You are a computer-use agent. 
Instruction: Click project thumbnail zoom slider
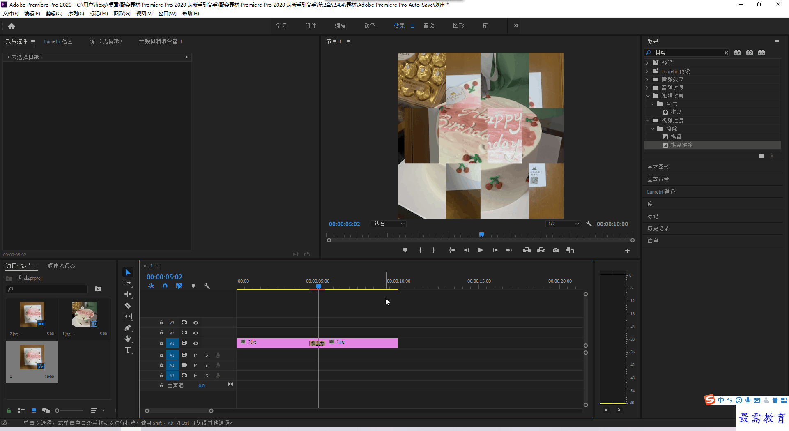pos(69,410)
